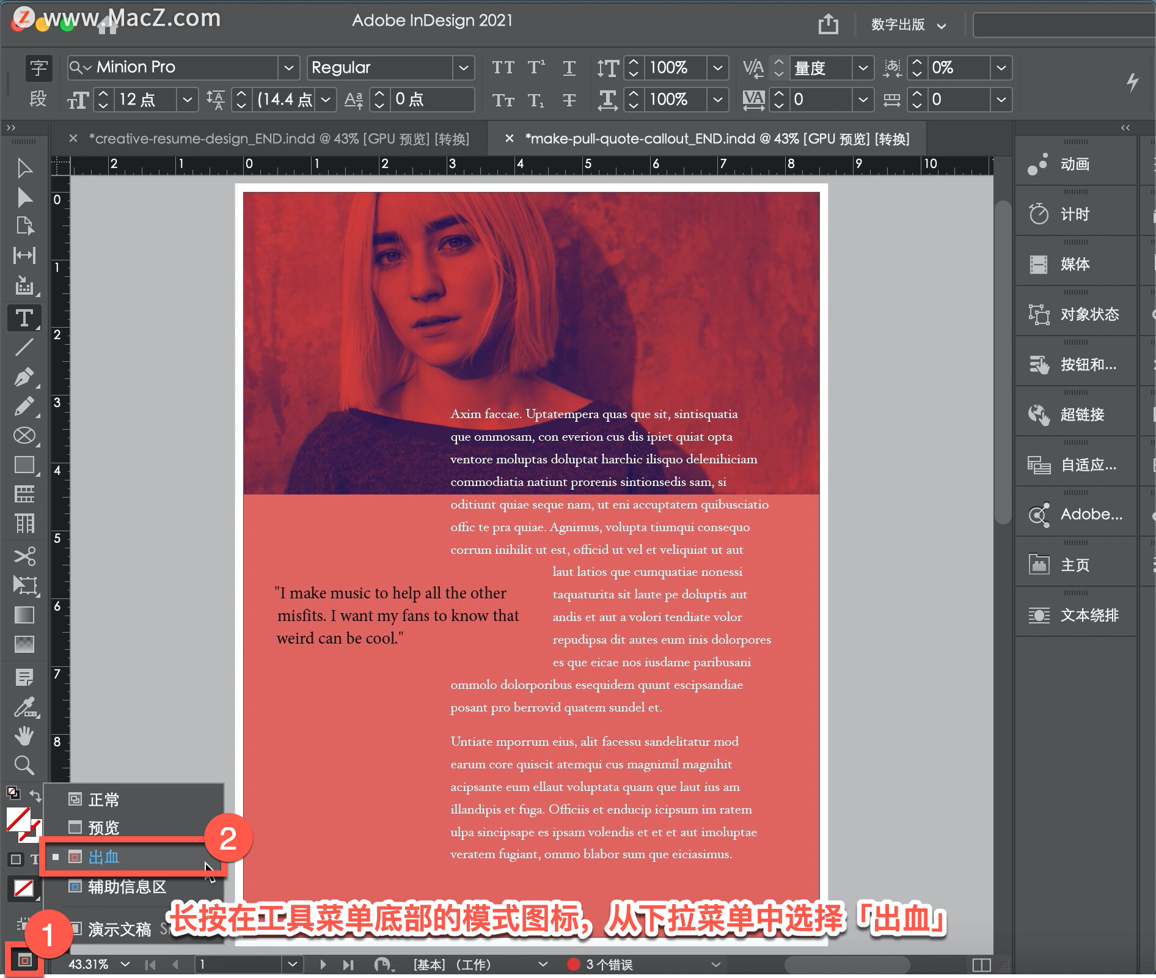Select the Free Transform tool
1156x978 pixels.
tap(24, 586)
